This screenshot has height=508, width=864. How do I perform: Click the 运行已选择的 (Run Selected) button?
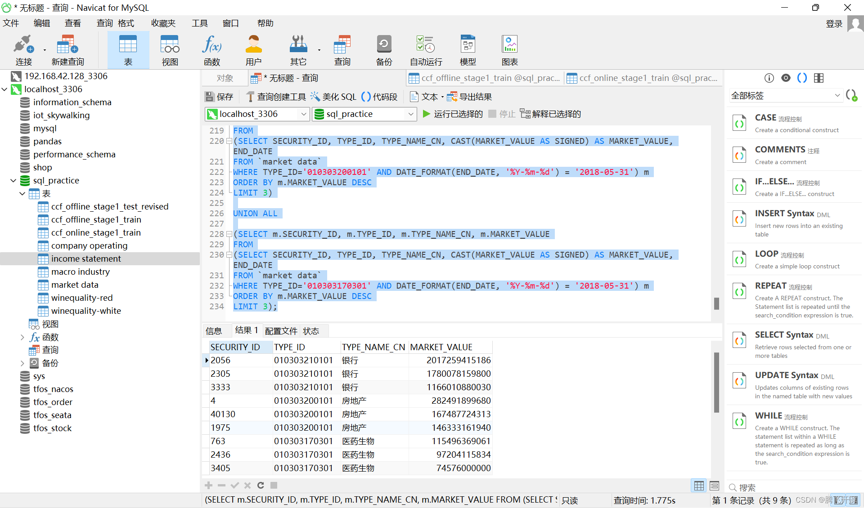coord(454,114)
